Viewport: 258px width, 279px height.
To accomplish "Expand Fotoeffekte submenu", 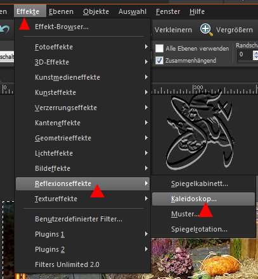I will pyautogui.click(x=82, y=47).
